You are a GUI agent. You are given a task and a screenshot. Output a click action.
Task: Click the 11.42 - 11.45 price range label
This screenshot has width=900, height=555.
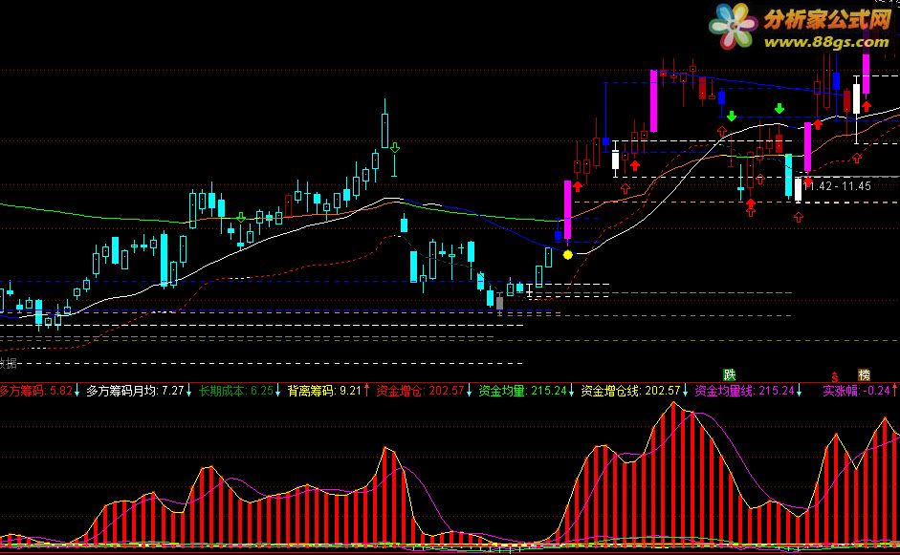[x=838, y=186]
